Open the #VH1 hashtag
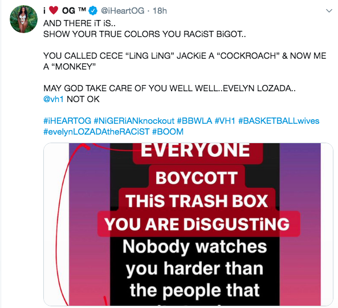 [x=225, y=121]
